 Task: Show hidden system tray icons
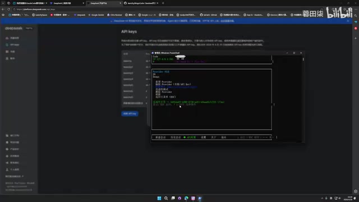(322, 198)
